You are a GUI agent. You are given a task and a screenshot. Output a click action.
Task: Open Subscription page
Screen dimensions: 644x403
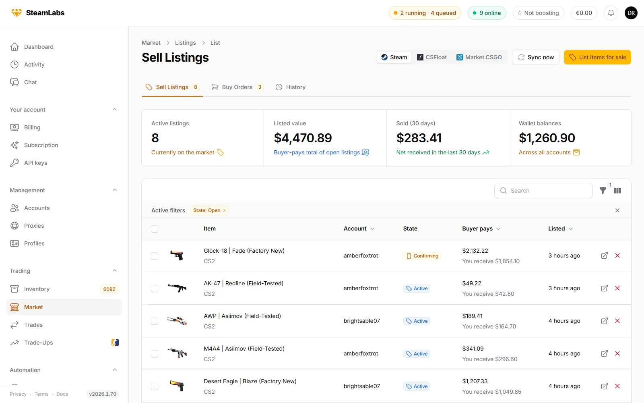(64, 145)
